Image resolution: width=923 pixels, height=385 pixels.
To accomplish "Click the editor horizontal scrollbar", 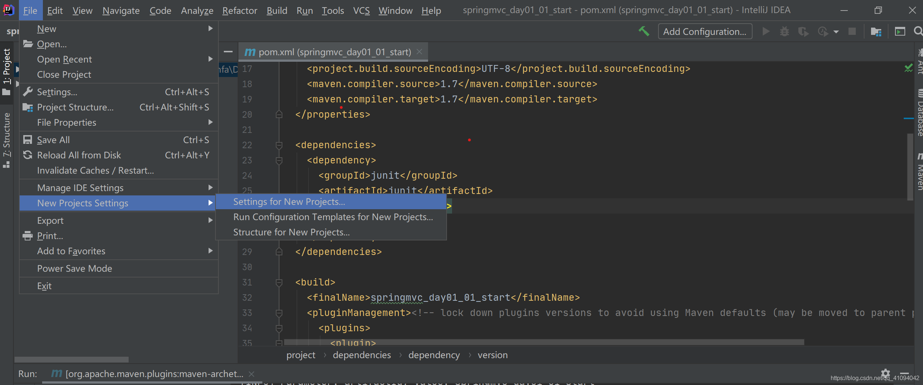I will click(x=544, y=342).
